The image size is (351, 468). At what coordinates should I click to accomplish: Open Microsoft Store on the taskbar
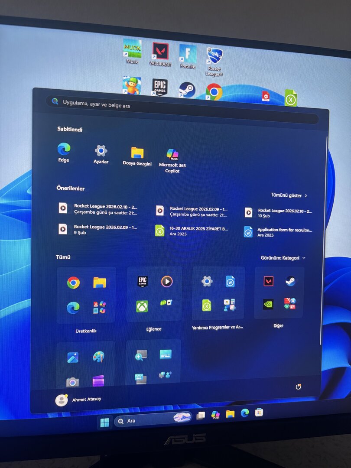259,412
